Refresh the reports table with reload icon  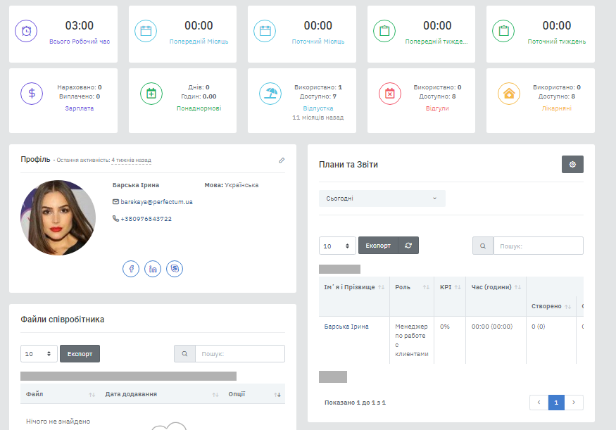(x=408, y=246)
